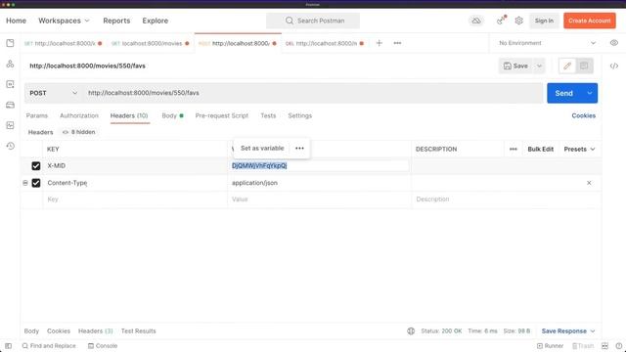Click the environment quick look eye icon
This screenshot has width=626, height=352.
614,43
